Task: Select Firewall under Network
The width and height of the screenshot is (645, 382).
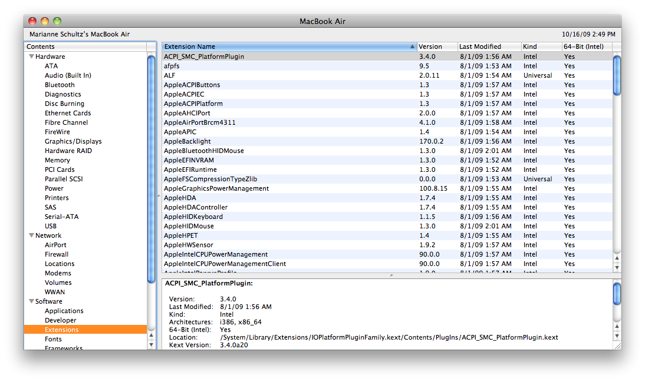Action: [x=57, y=255]
